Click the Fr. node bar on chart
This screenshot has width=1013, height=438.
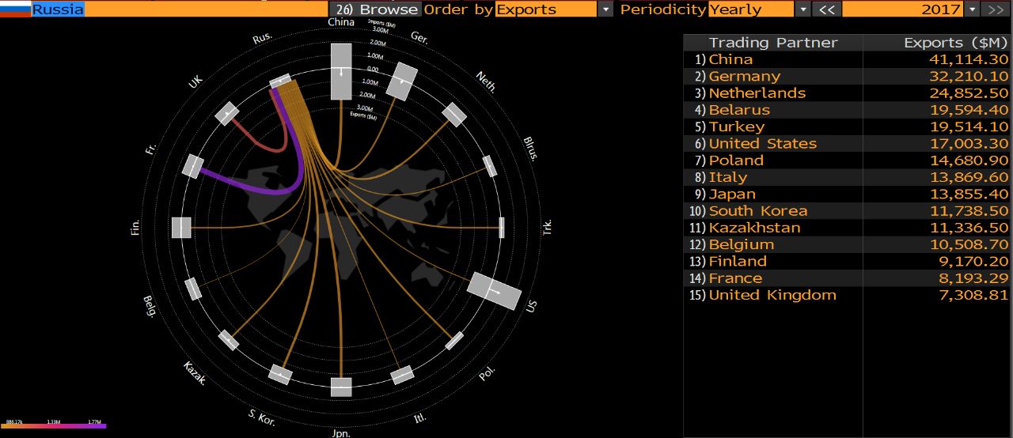point(193,166)
